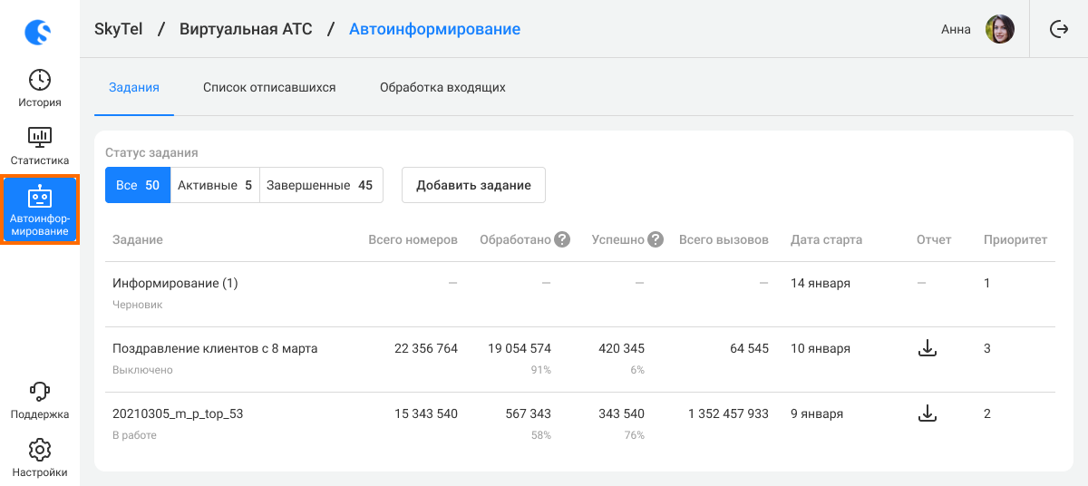Screen dimensions: 1088x486
Task: Click Приоритет column header
Action: pos(1015,240)
